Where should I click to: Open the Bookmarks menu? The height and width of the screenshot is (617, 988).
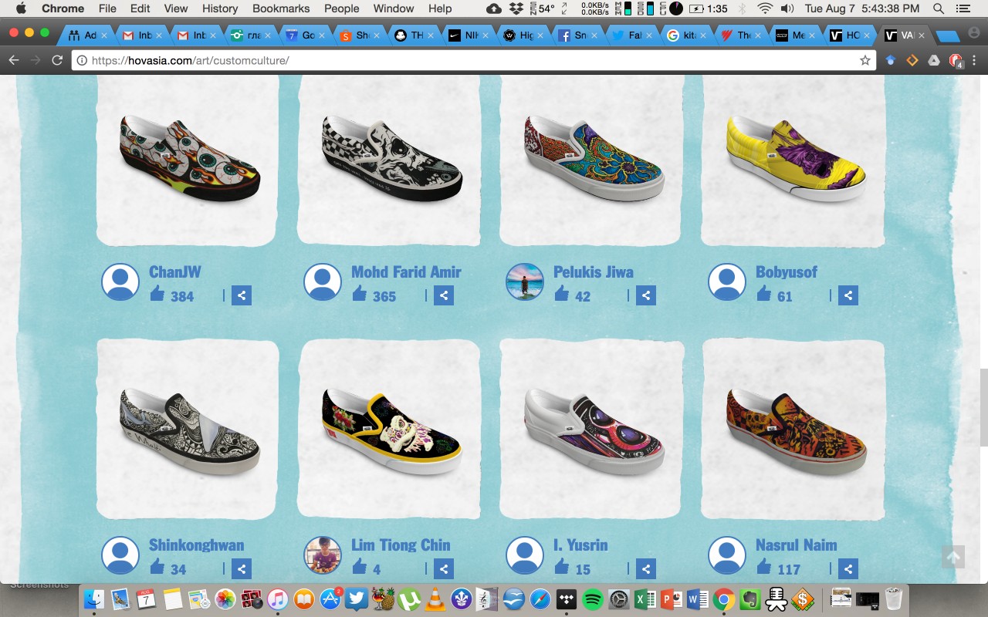coord(281,8)
